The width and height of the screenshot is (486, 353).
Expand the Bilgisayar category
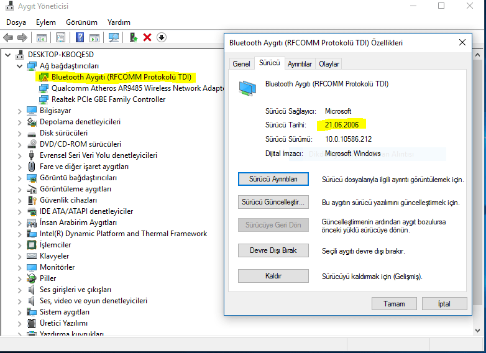(x=19, y=111)
